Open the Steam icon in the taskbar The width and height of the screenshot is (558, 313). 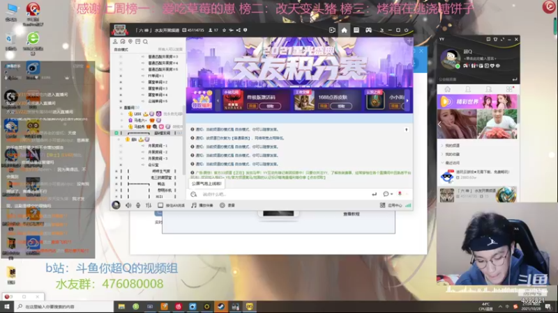point(221,307)
